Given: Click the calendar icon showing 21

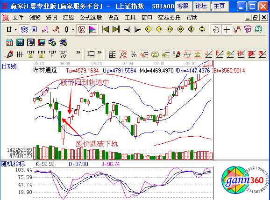Looking at the screenshot, I should tap(9, 42).
